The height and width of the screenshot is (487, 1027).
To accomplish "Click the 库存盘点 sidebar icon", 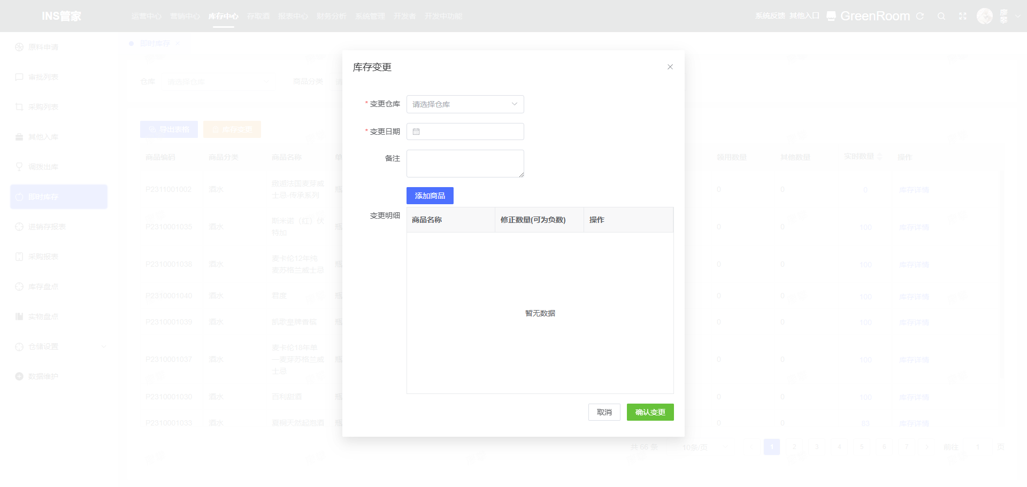I will 19,287.
